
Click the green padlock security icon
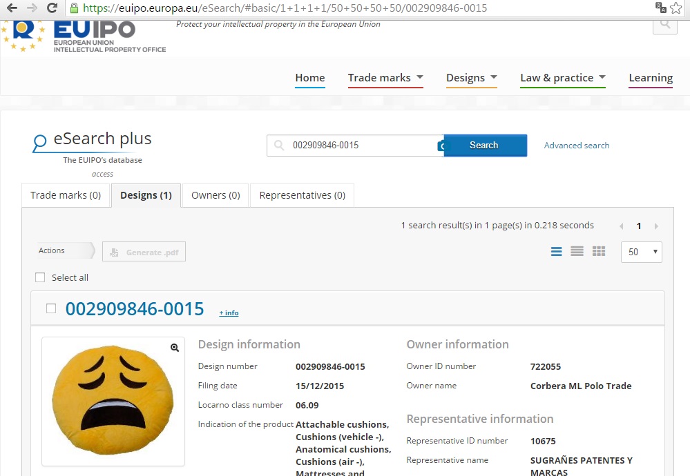tap(75, 8)
